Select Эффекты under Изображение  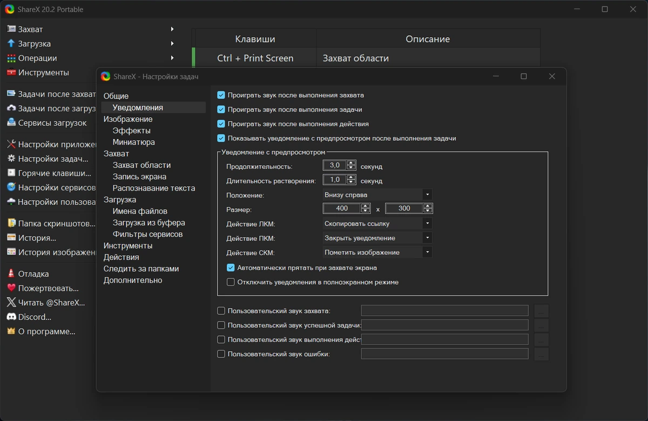132,131
